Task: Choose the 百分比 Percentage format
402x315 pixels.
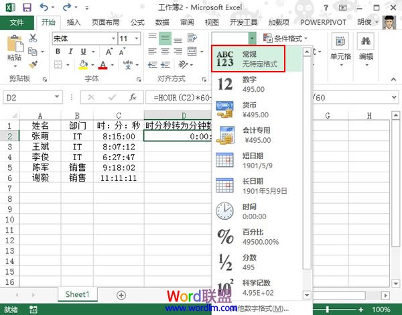Action: coord(257,237)
